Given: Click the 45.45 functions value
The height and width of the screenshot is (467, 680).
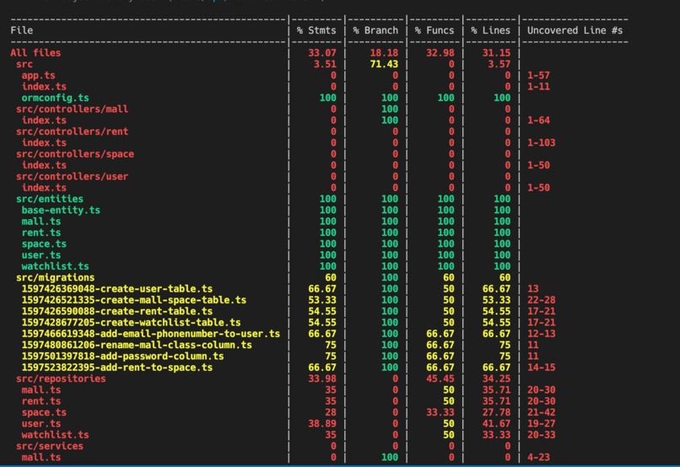Looking at the screenshot, I should pos(440,379).
